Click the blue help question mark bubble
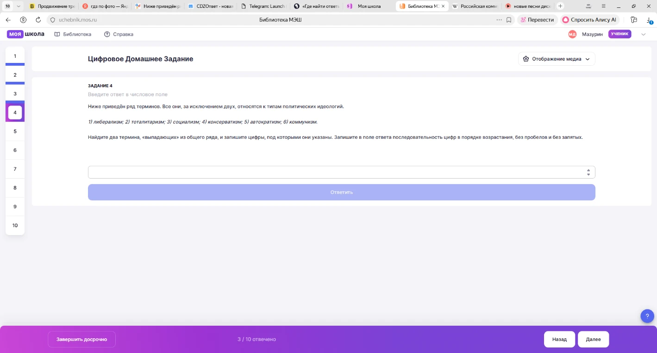657x353 pixels. [x=647, y=316]
